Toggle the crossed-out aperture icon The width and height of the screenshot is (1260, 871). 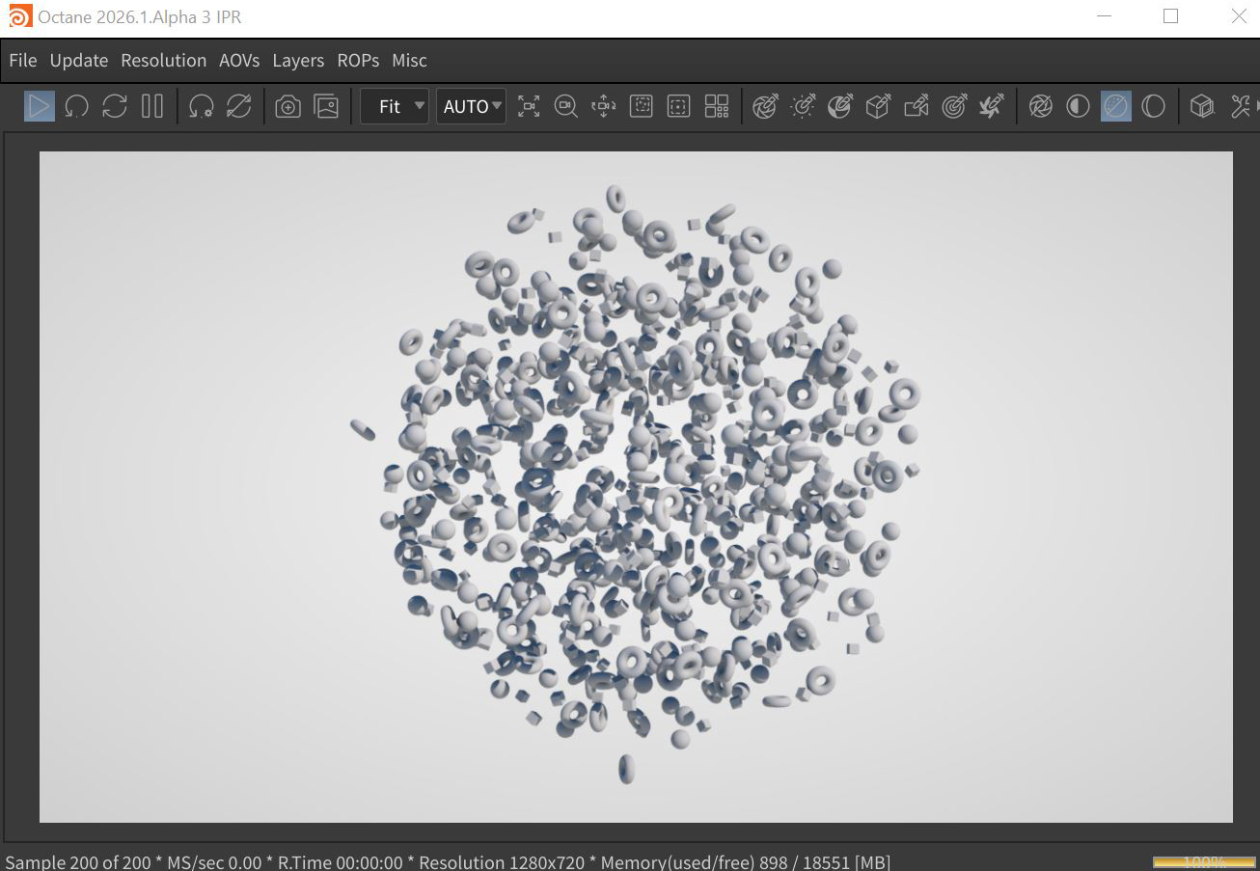[x=1040, y=106]
